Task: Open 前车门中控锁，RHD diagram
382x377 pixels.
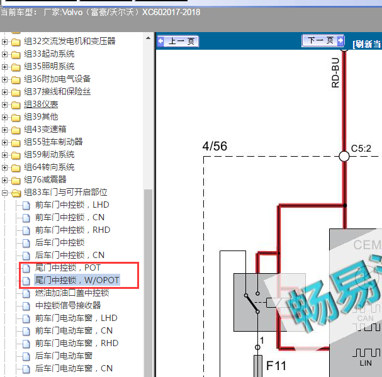Action: click(72, 230)
